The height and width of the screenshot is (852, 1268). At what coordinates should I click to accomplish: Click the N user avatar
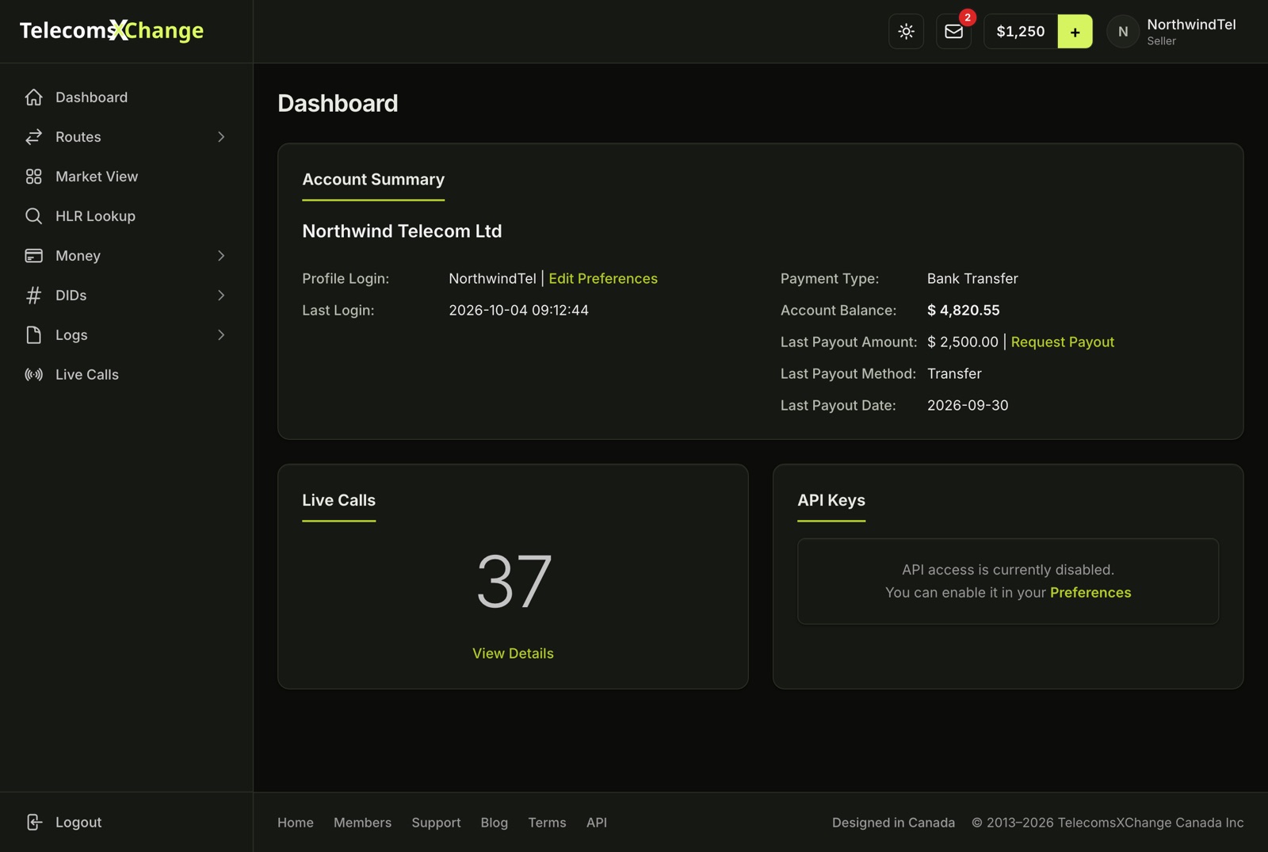[x=1123, y=32]
